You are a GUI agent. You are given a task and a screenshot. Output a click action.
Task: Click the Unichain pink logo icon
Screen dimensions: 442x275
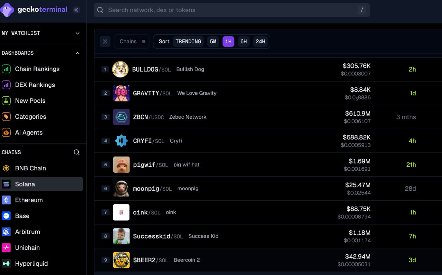tap(6, 247)
